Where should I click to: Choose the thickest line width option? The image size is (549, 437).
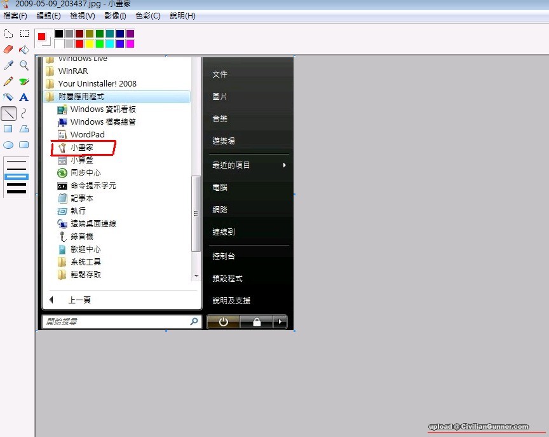pyautogui.click(x=17, y=191)
